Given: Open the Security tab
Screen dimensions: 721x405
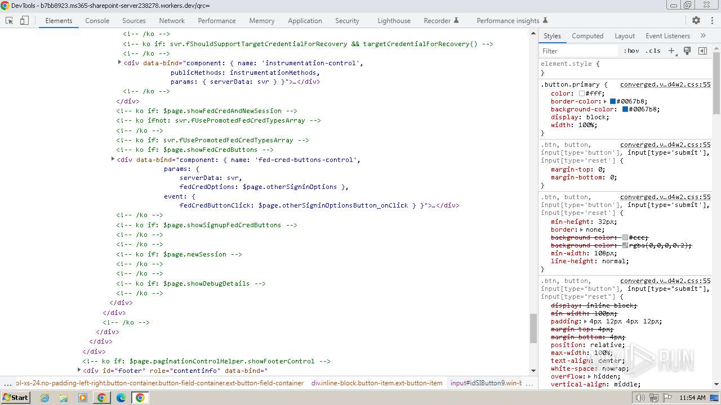Looking at the screenshot, I should 347,20.
